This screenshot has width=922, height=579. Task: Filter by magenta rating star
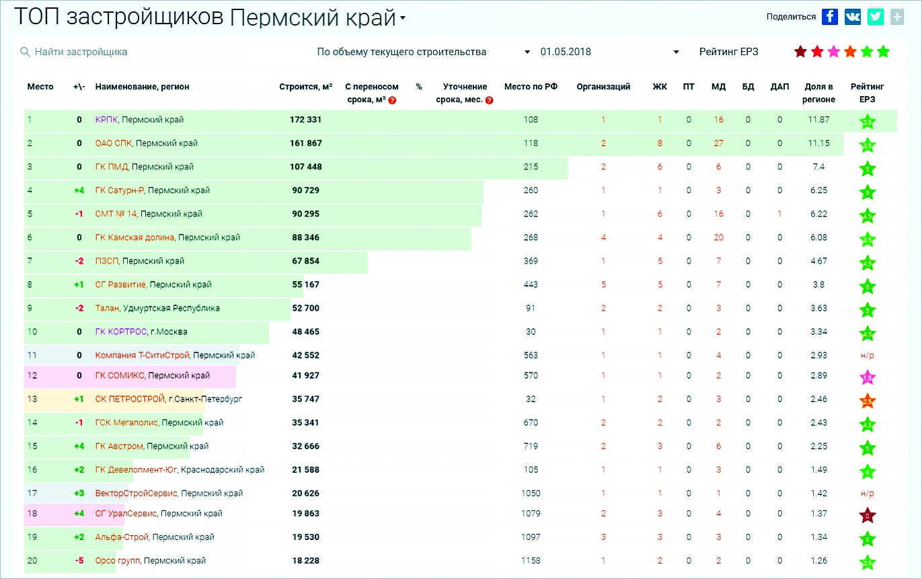tap(834, 52)
